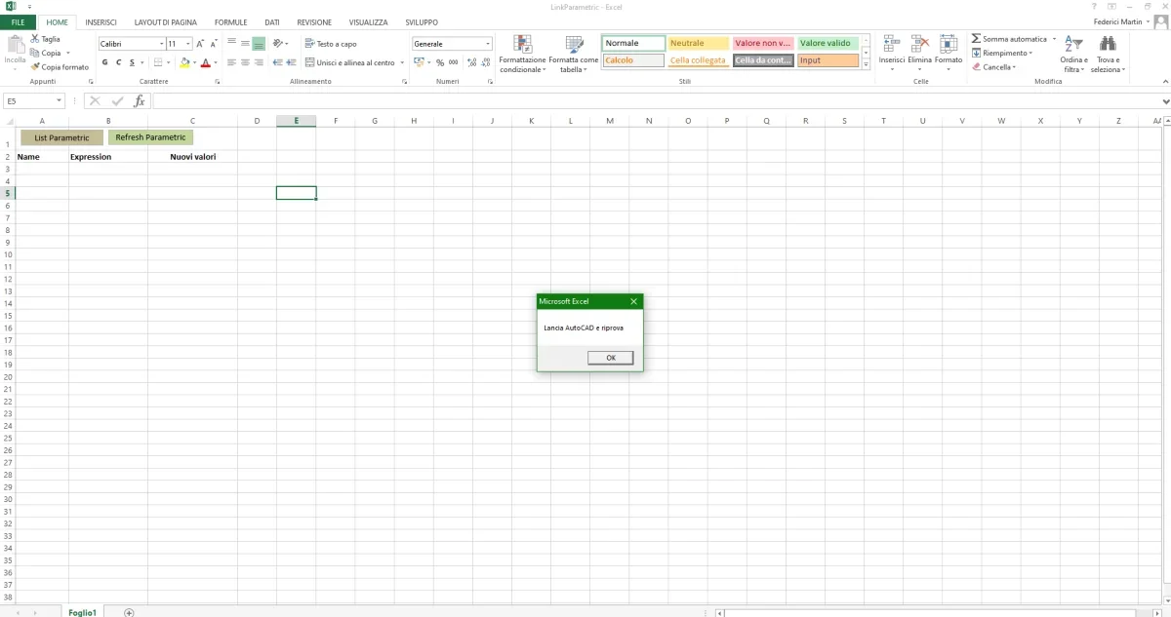Open the Calibri font name dropdown
The image size is (1171, 617).
pyautogui.click(x=161, y=44)
